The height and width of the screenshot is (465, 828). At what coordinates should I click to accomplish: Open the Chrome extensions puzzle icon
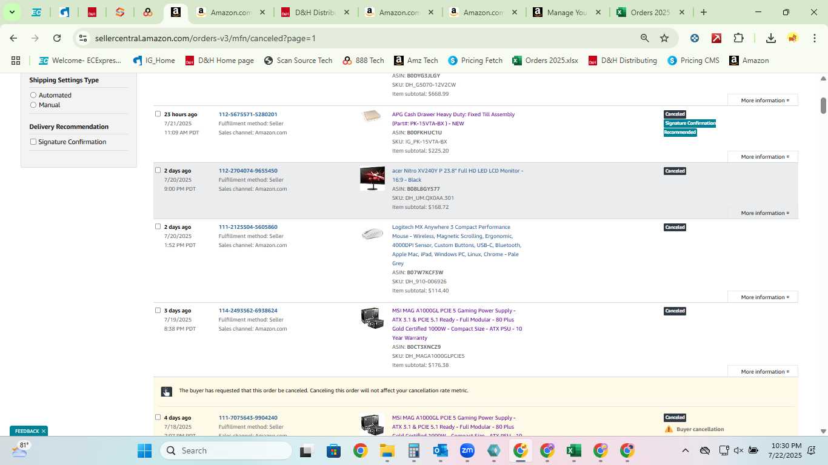click(738, 38)
